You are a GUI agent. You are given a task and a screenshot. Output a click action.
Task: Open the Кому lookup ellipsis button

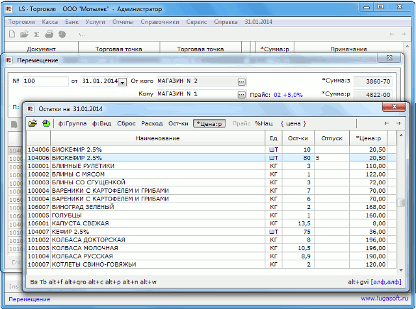(x=241, y=95)
